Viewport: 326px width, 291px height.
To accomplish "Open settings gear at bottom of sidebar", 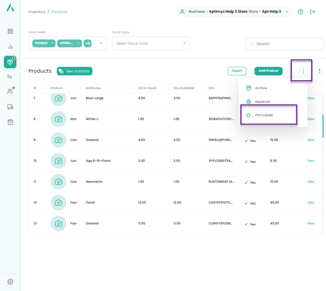I will [10, 281].
